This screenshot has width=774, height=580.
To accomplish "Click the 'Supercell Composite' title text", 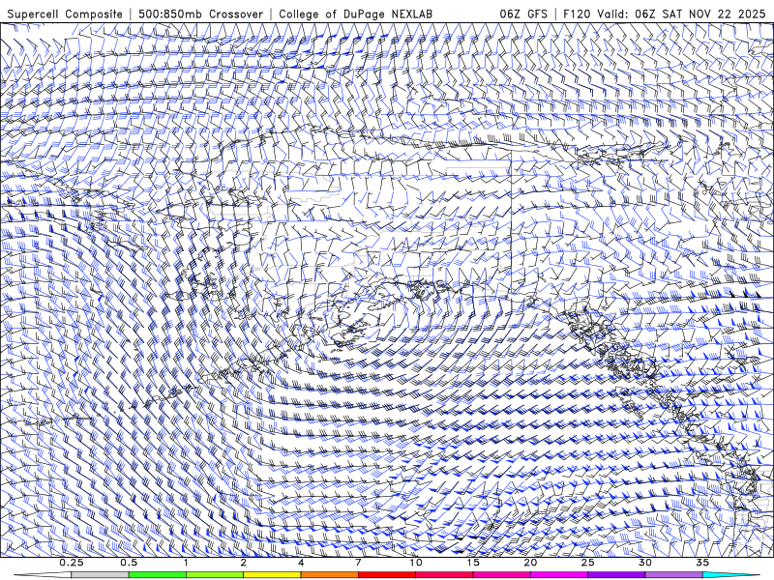I will point(65,14).
